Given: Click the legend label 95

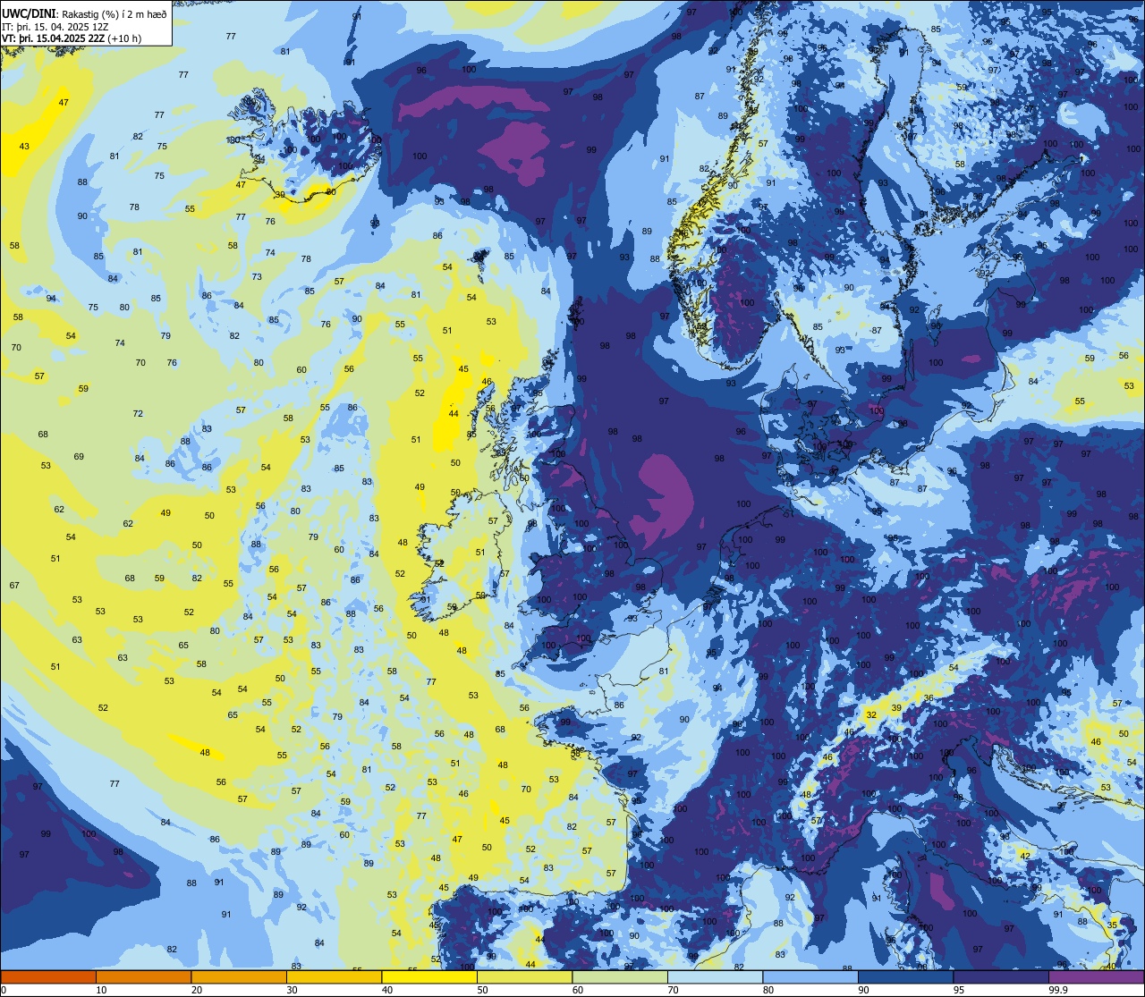Looking at the screenshot, I should pos(959,990).
